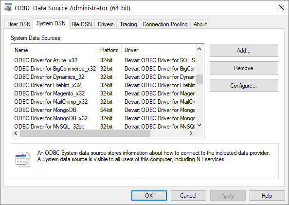Open the File DSN tab
This screenshot has height=205, width=289.
[82, 24]
